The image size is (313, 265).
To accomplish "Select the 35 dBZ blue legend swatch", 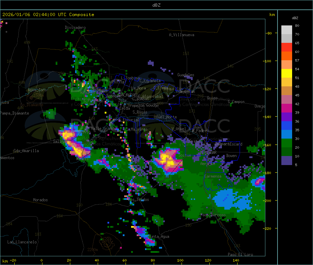I will point(287,125).
